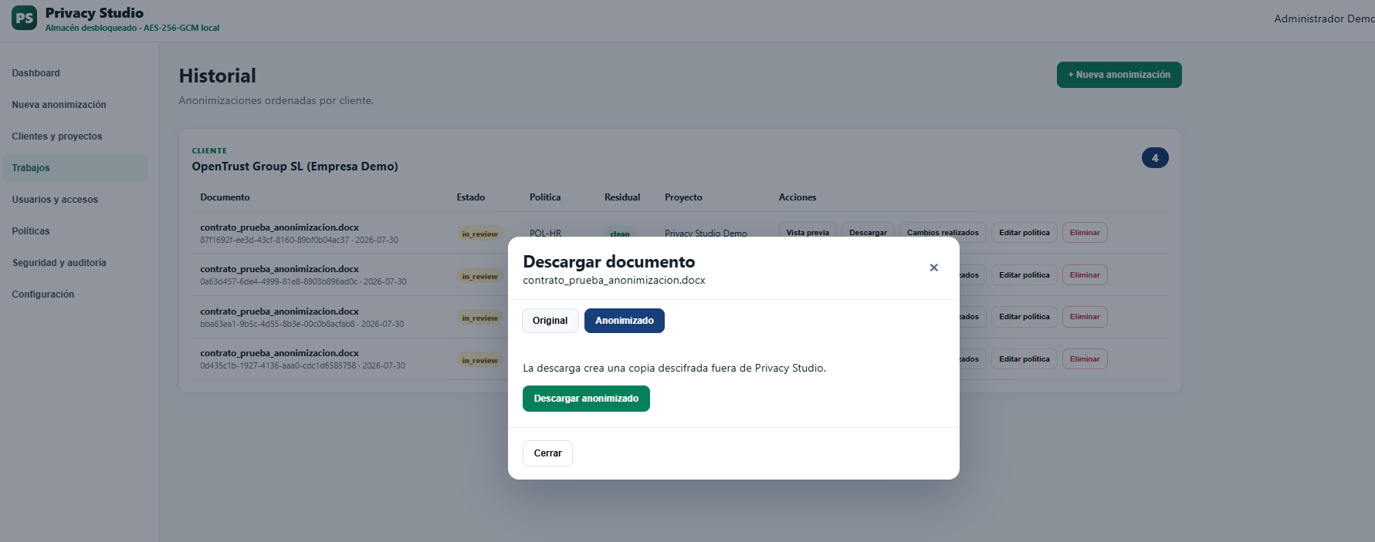Click Eliminar for document bba63ea1
The image size is (1375, 542).
click(x=1085, y=317)
